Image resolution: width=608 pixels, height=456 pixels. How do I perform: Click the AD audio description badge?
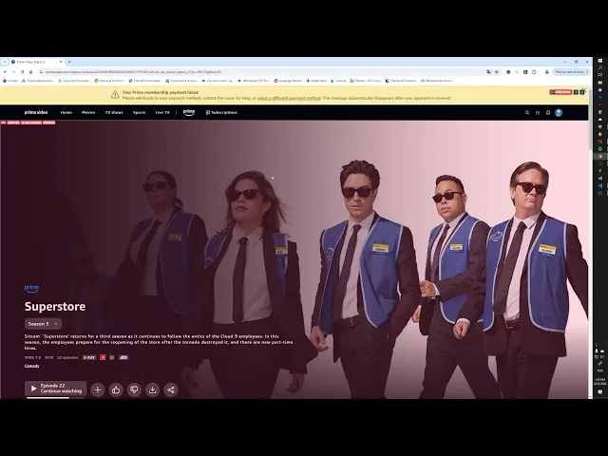(x=123, y=357)
